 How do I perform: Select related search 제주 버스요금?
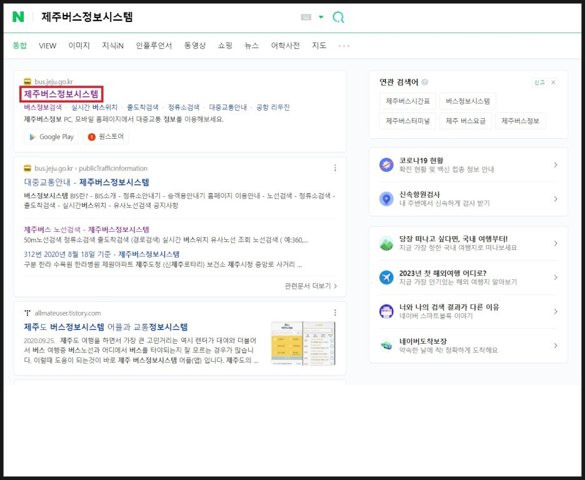(466, 121)
